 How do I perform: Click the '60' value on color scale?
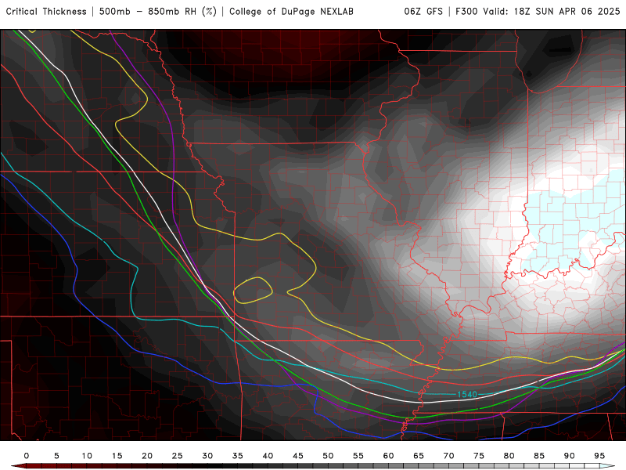[x=388, y=456]
